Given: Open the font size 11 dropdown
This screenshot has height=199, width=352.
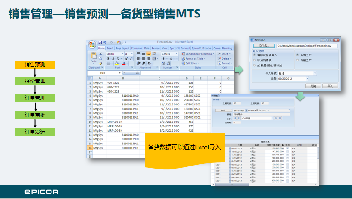Looking at the screenshot, I should [x=132, y=54].
